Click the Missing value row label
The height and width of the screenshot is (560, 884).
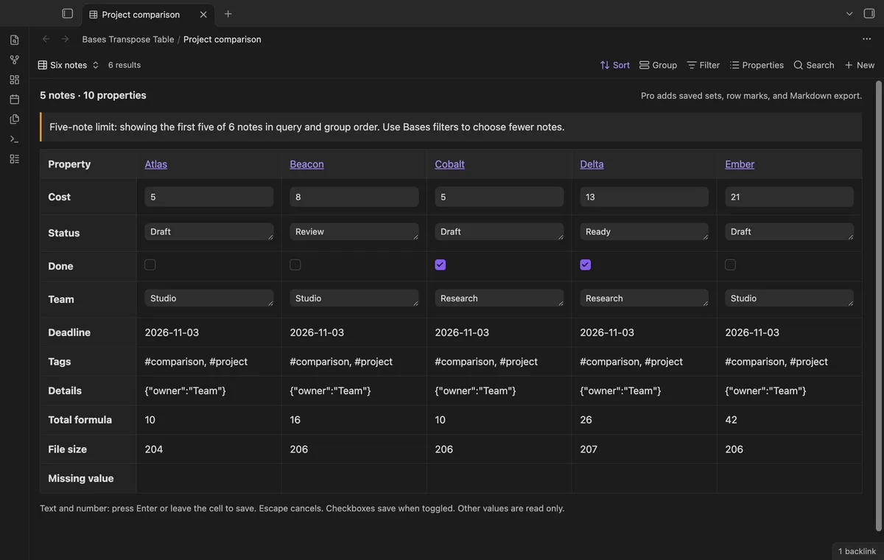pos(81,478)
